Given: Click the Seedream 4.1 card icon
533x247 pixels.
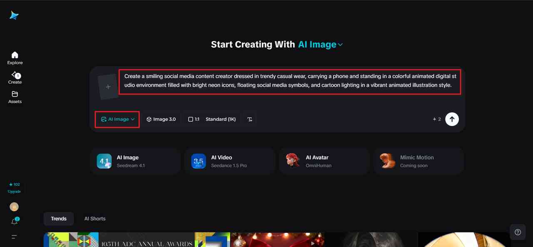Looking at the screenshot, I should click(x=104, y=161).
